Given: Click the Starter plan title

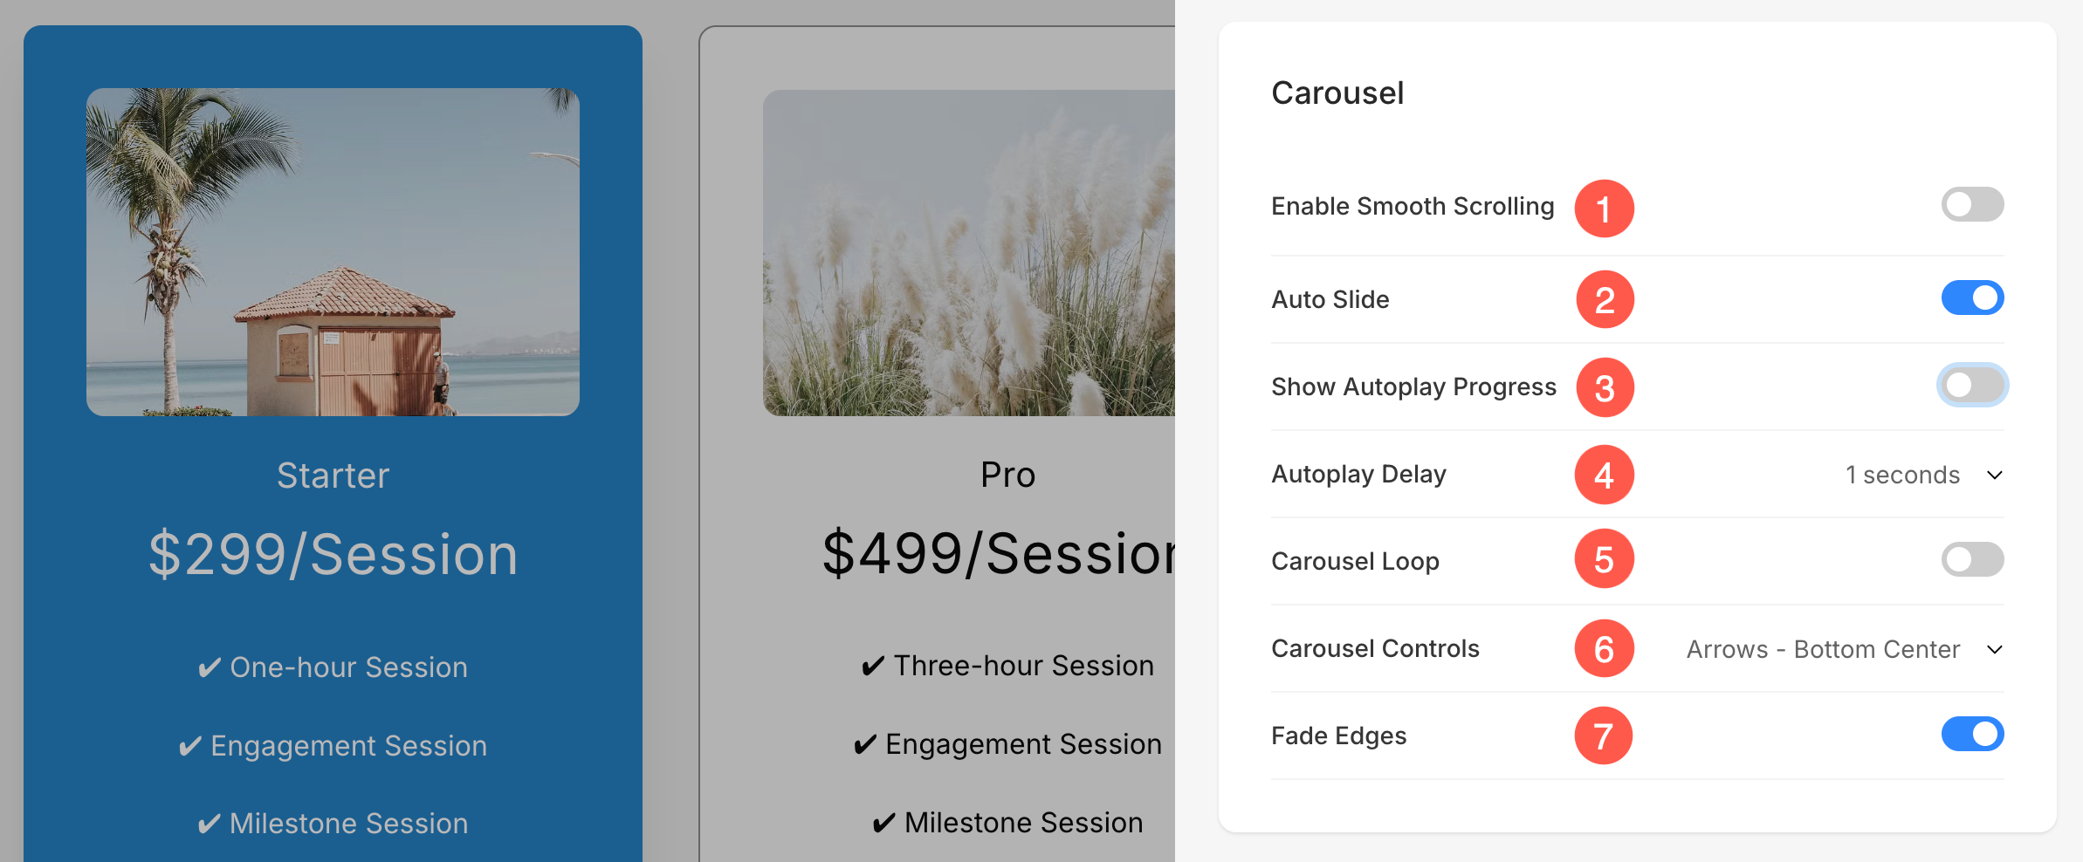Looking at the screenshot, I should [x=333, y=475].
